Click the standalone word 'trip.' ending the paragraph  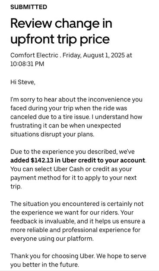tap(16, 187)
